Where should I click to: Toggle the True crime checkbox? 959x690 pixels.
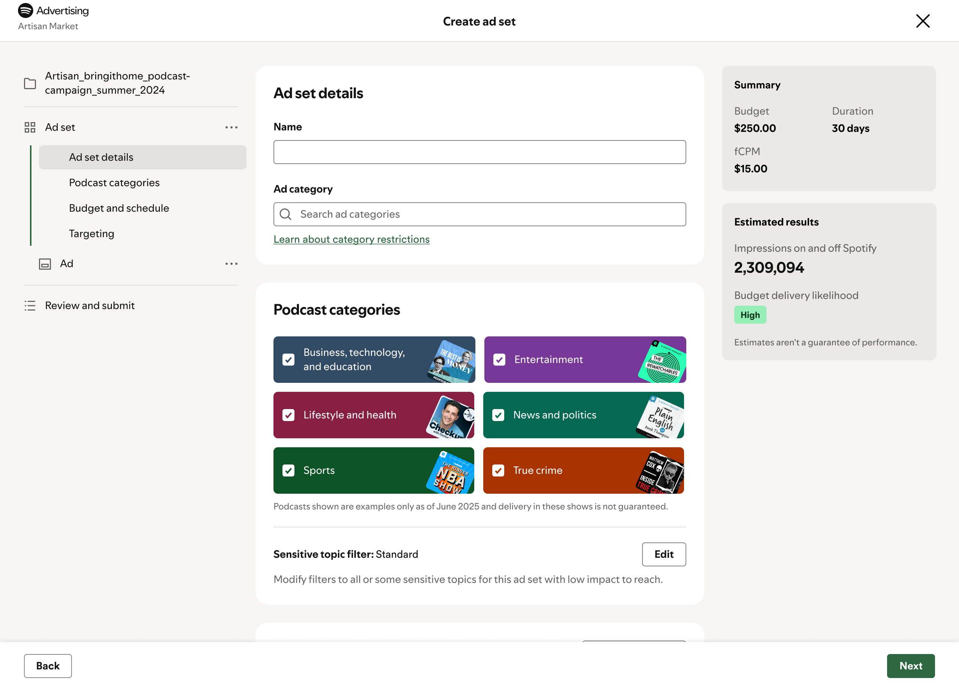(499, 470)
